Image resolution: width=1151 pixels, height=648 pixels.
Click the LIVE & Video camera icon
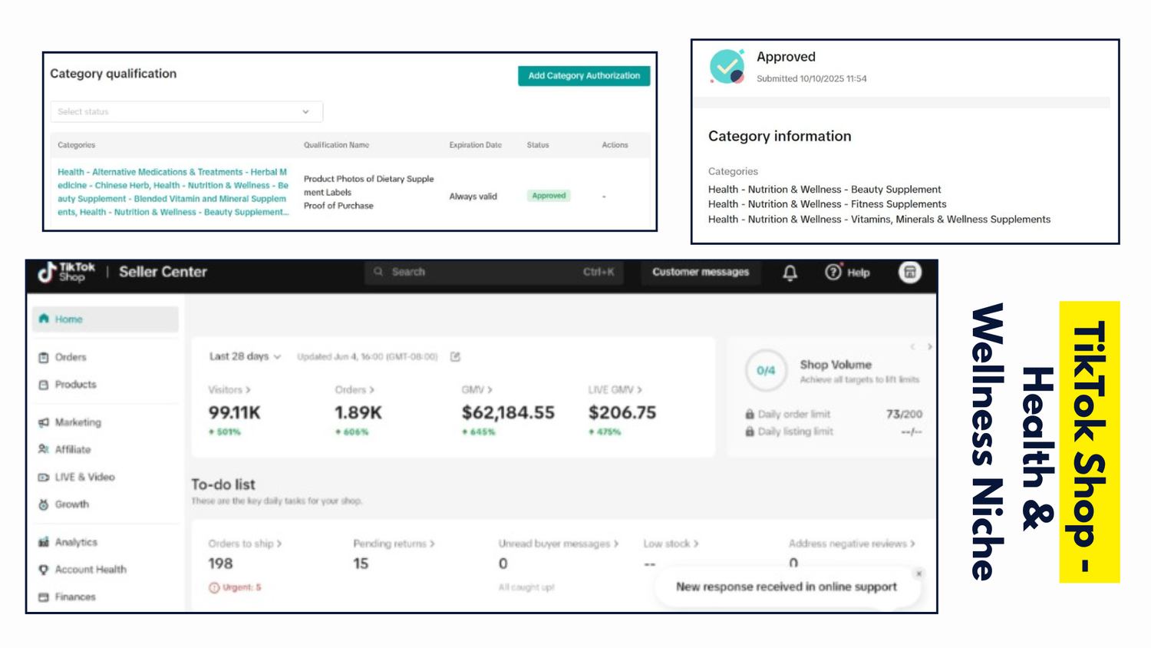click(x=44, y=477)
